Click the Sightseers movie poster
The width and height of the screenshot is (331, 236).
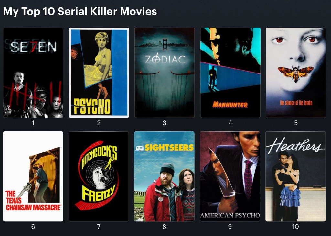pyautogui.click(x=165, y=176)
